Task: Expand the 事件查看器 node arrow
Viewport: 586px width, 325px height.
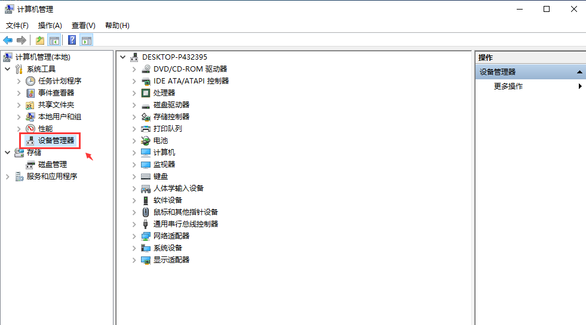Action: click(x=19, y=93)
